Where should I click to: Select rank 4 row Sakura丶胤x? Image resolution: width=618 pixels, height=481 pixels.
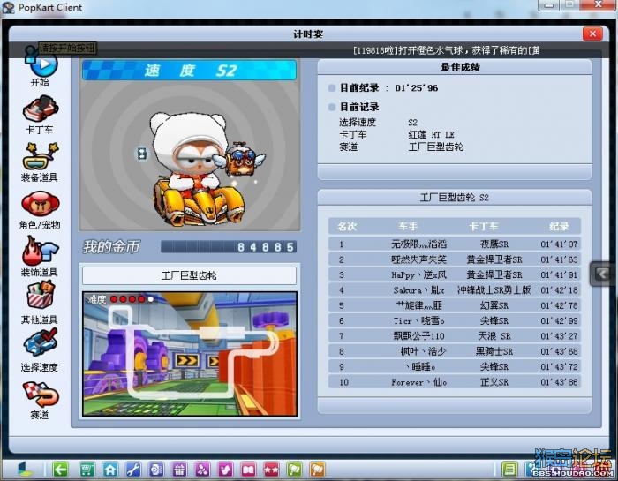click(454, 290)
